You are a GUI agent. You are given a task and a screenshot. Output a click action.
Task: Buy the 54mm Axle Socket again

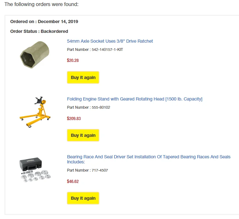(x=83, y=77)
